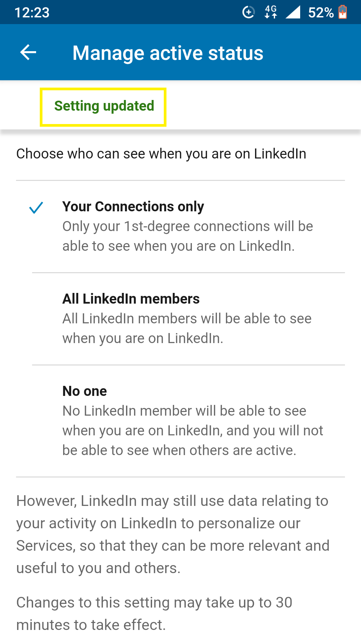This screenshot has width=361, height=642.
Task: Tap the No one option description text
Action: click(193, 430)
